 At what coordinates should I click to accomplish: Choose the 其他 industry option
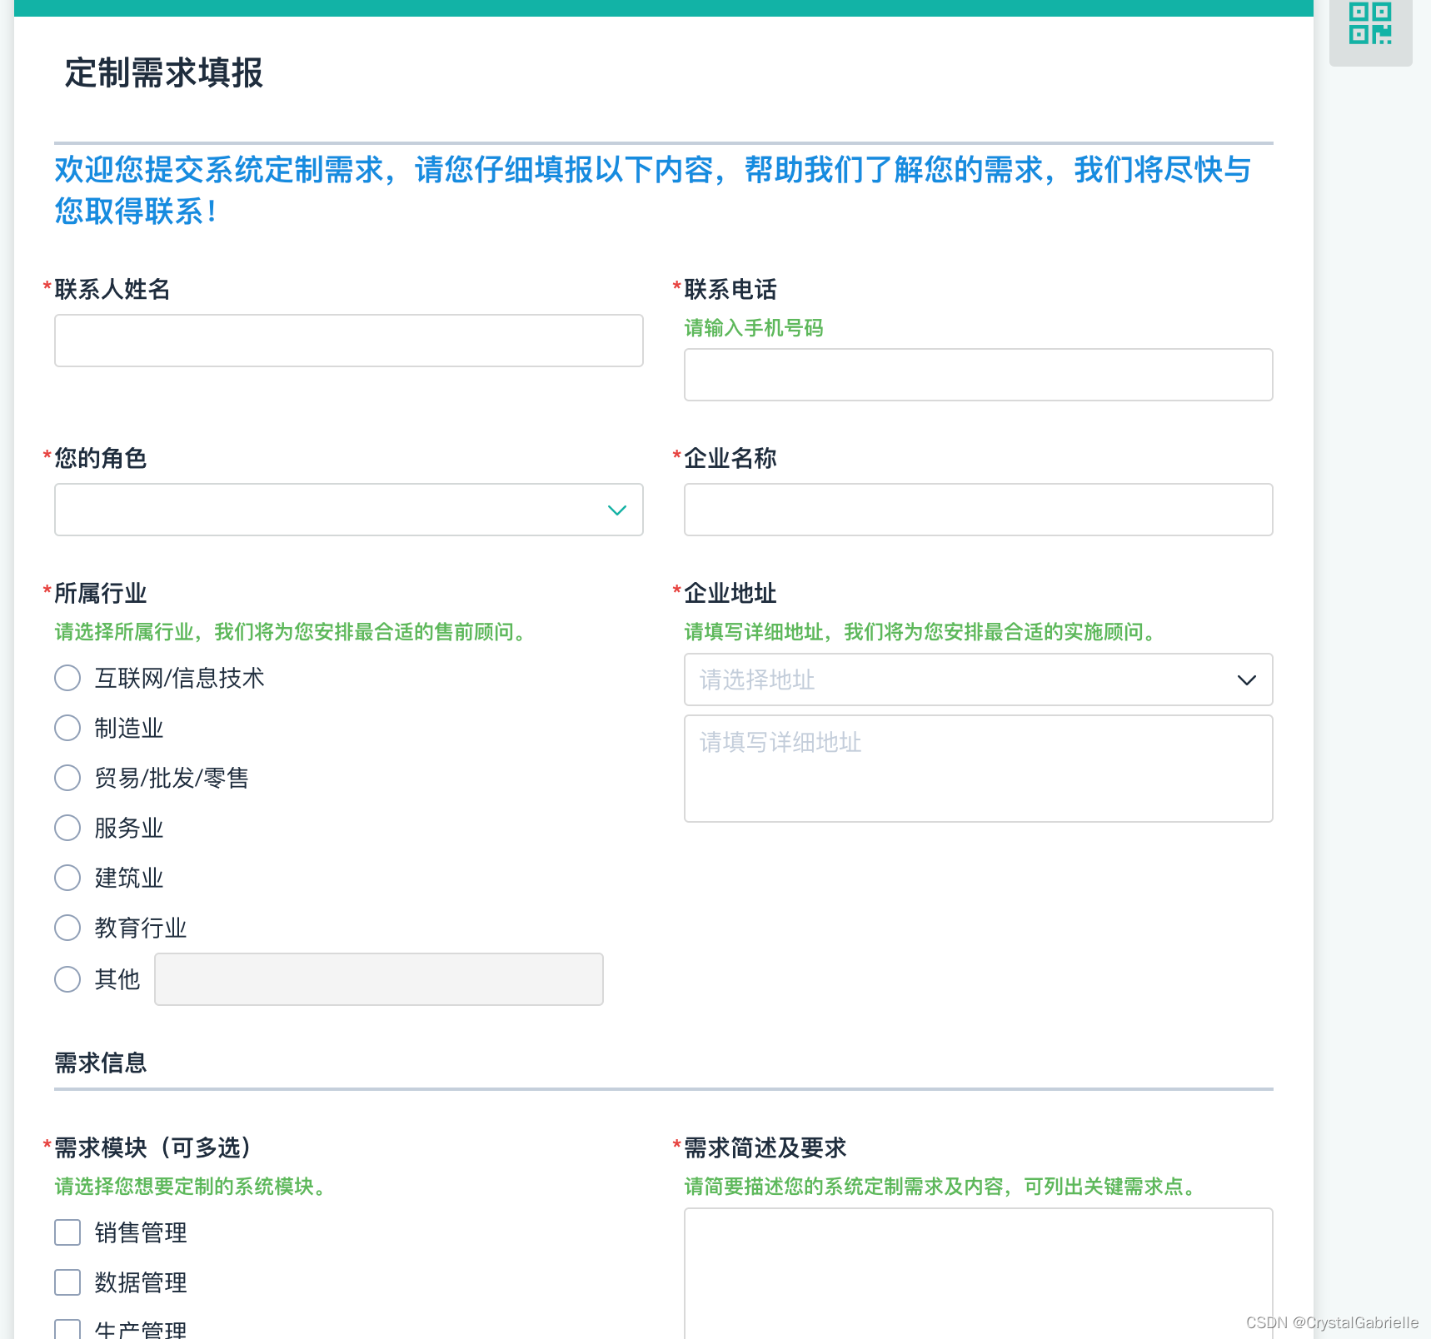click(x=67, y=979)
